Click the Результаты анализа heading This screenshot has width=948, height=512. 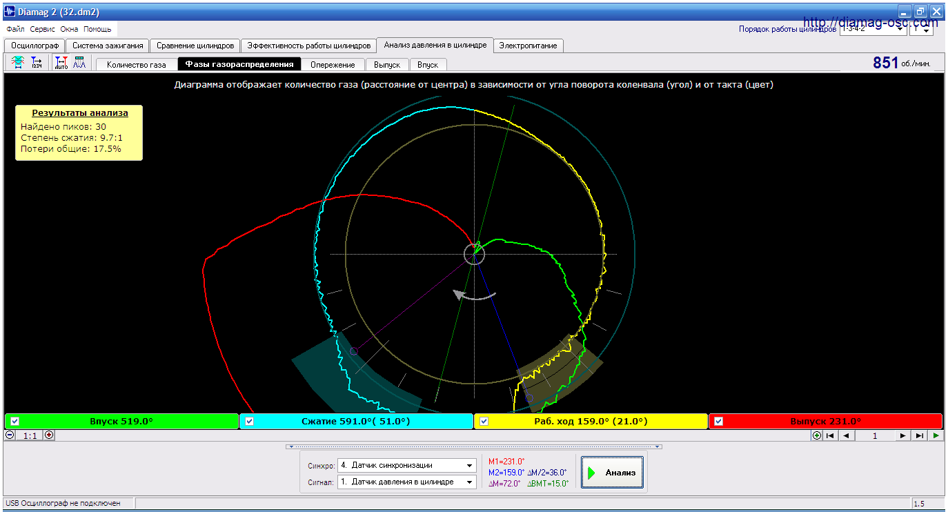[79, 112]
